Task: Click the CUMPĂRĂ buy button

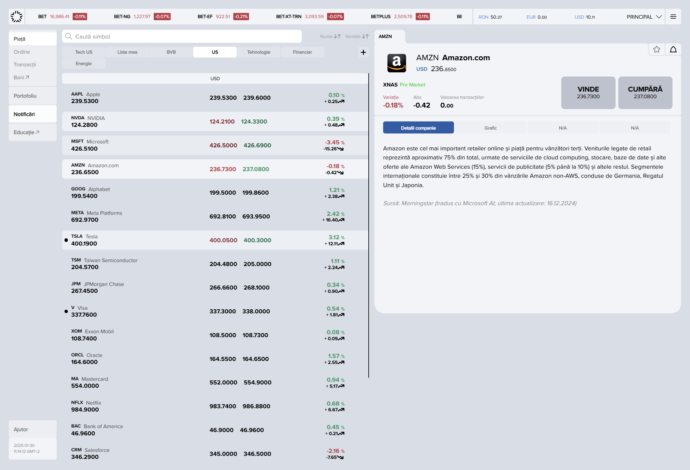Action: pyautogui.click(x=645, y=92)
